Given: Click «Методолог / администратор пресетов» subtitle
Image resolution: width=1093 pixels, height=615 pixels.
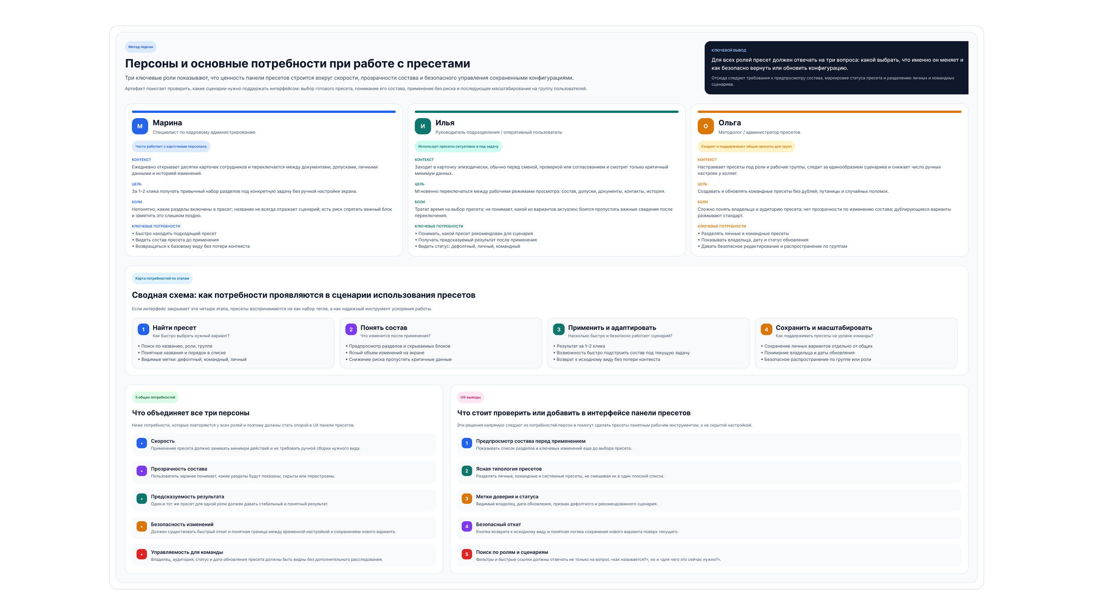Looking at the screenshot, I should click(x=759, y=133).
